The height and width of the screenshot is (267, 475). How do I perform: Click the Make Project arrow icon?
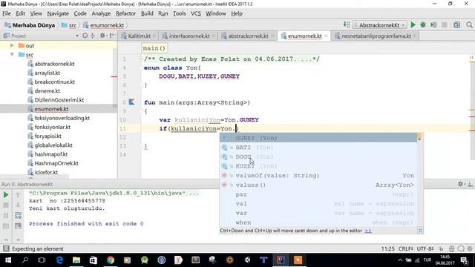tap(346, 24)
